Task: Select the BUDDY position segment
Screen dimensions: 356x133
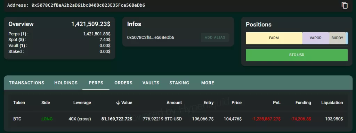Action: point(337,38)
